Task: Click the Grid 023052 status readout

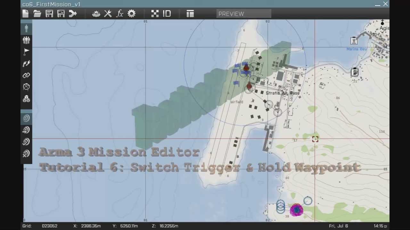Action: click(x=40, y=226)
